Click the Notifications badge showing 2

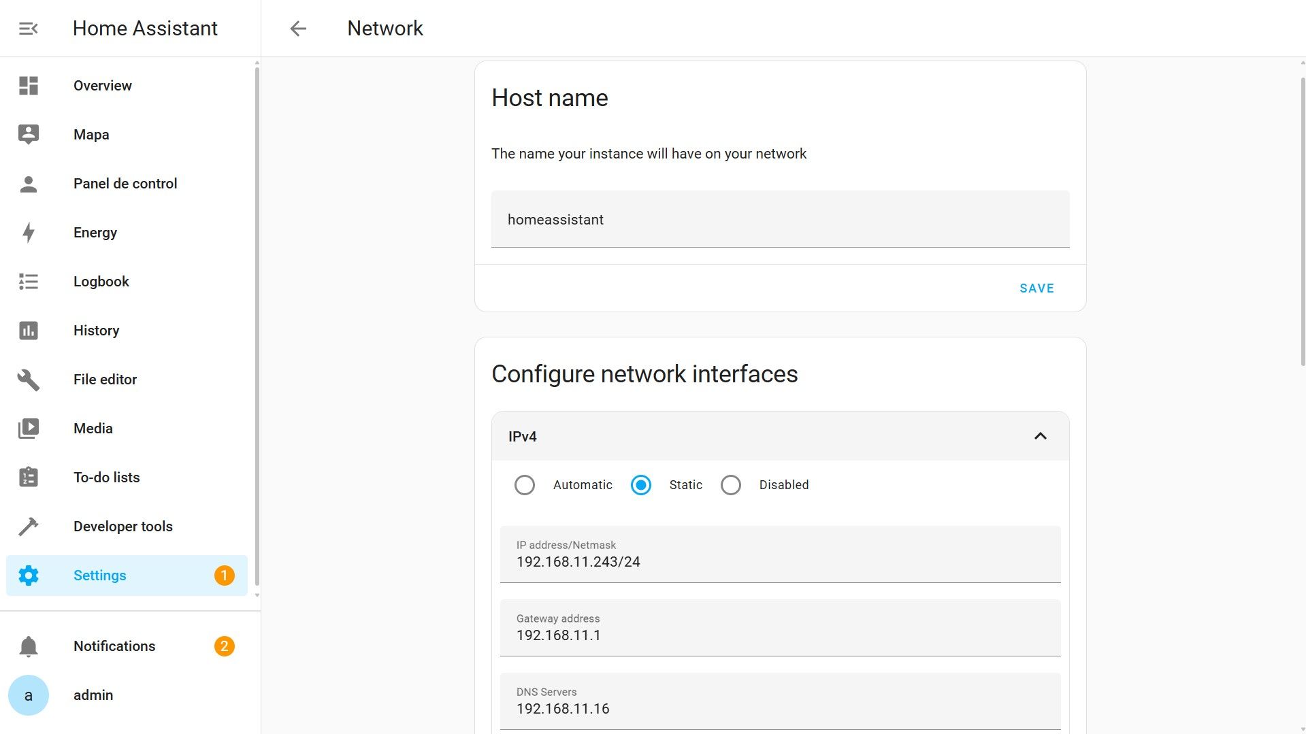click(225, 646)
